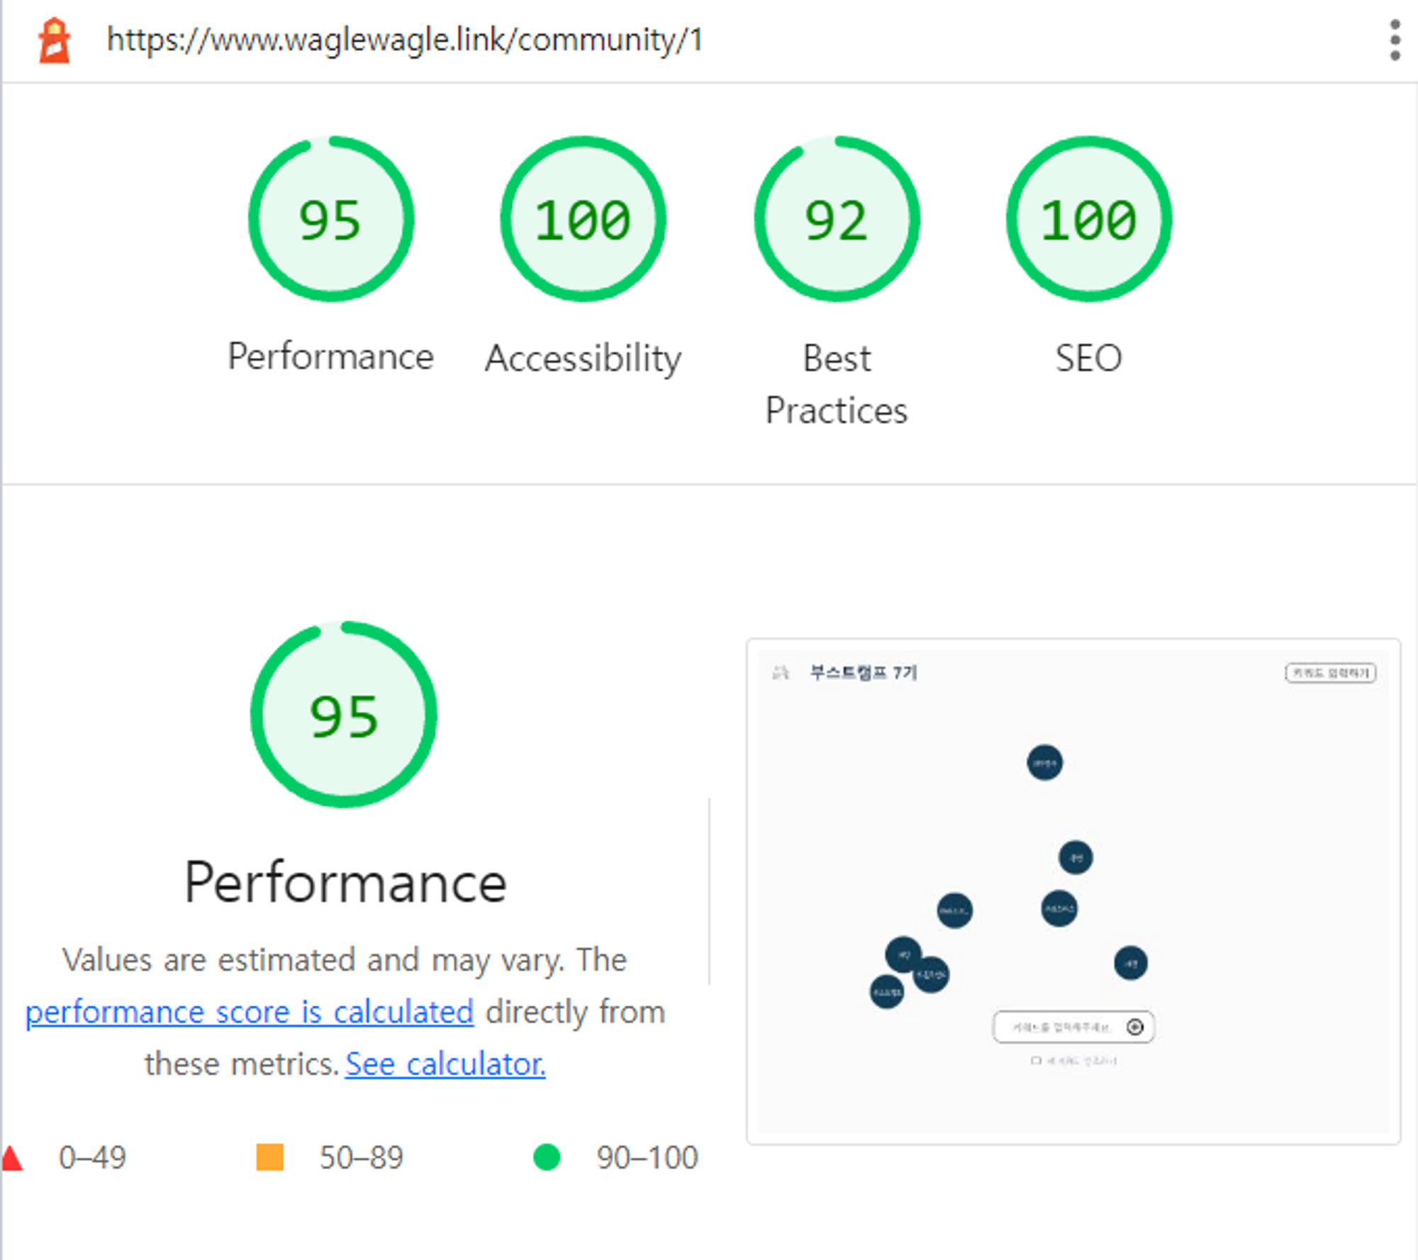This screenshot has width=1418, height=1260.
Task: Click the waglewagle.link community URL
Action: (x=404, y=40)
